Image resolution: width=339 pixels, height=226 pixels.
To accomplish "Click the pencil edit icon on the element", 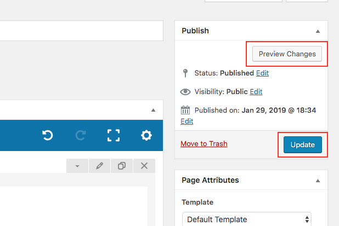I will pos(99,166).
